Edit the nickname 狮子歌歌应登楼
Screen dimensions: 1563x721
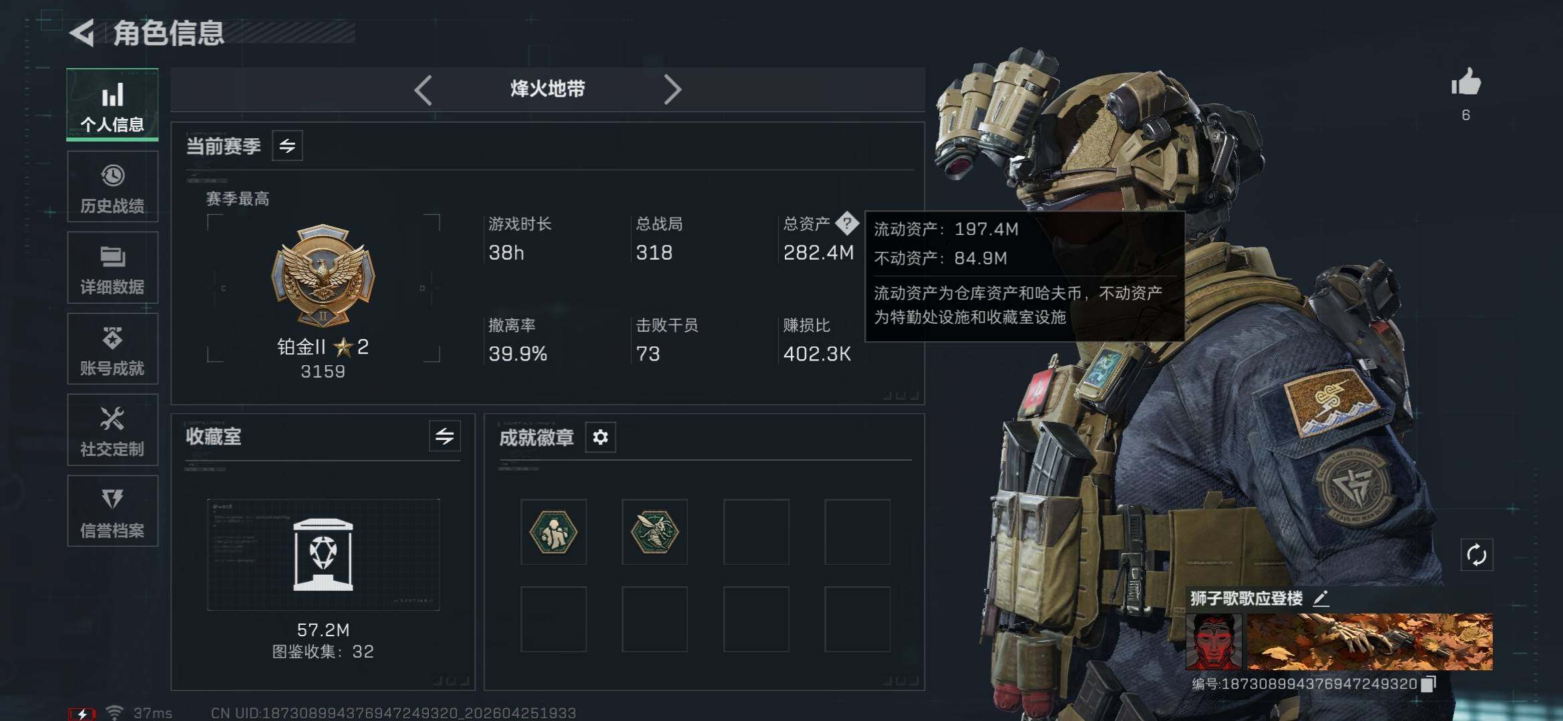pyautogui.click(x=1321, y=598)
